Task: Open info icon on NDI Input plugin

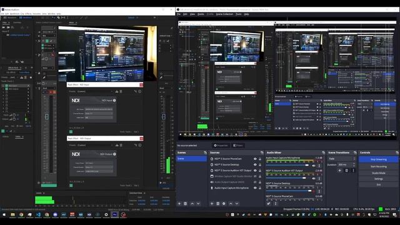Action: [x=114, y=101]
